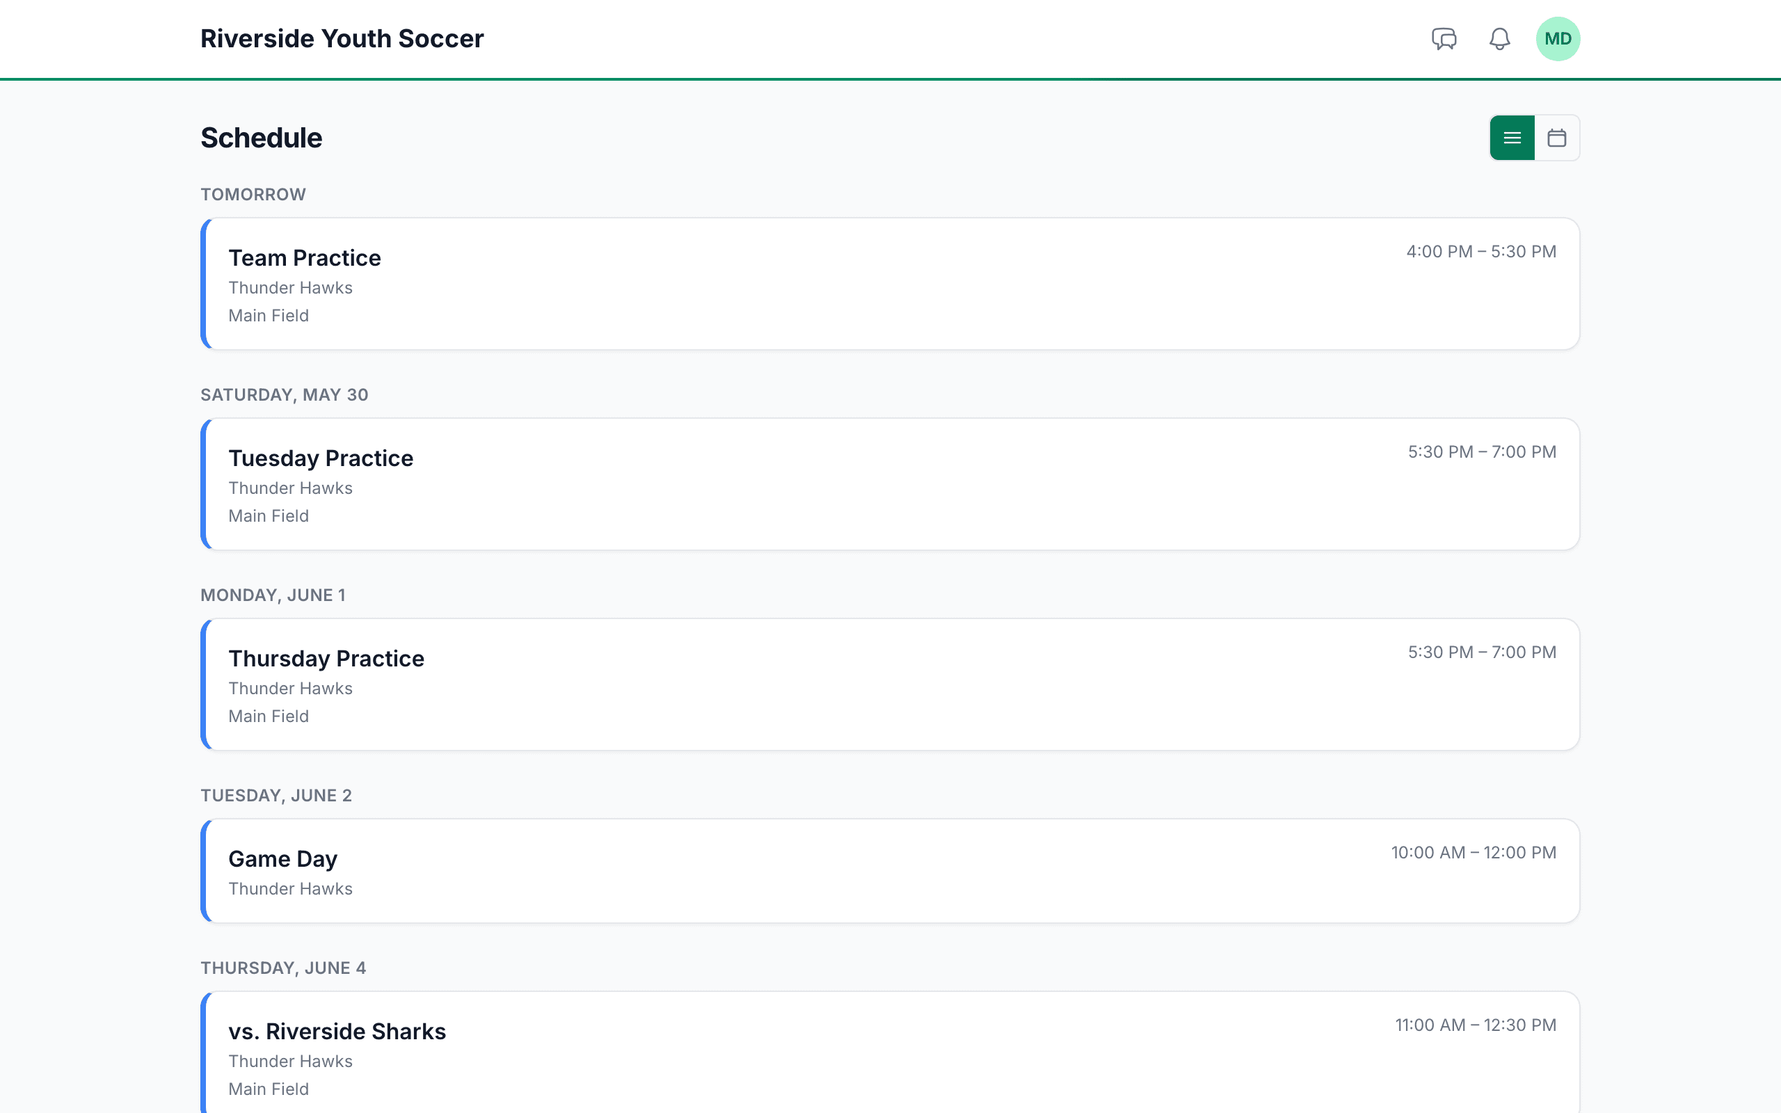Click Thunder Hawks under Tuesday Practice
The image size is (1781, 1113).
tap(290, 488)
